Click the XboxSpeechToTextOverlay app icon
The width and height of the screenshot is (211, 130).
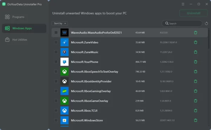64,72
